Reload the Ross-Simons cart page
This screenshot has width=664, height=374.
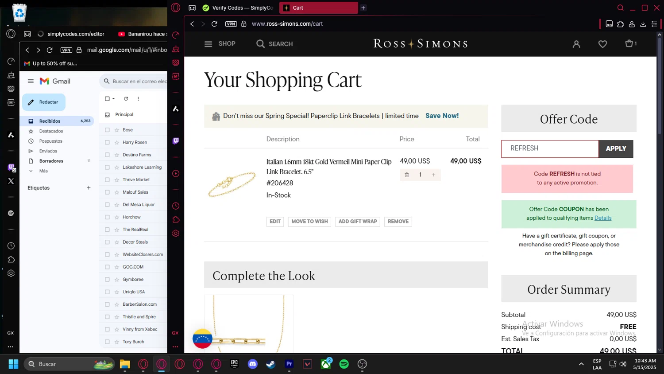[x=214, y=24]
